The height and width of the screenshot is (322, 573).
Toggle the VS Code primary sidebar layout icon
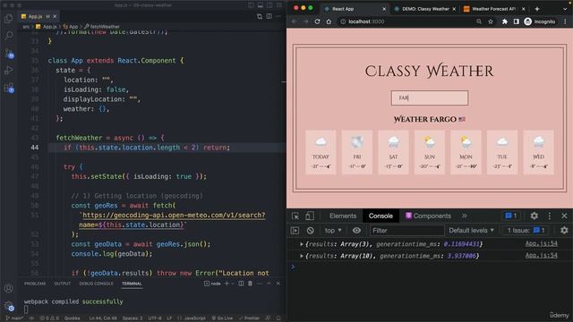pyautogui.click(x=251, y=5)
